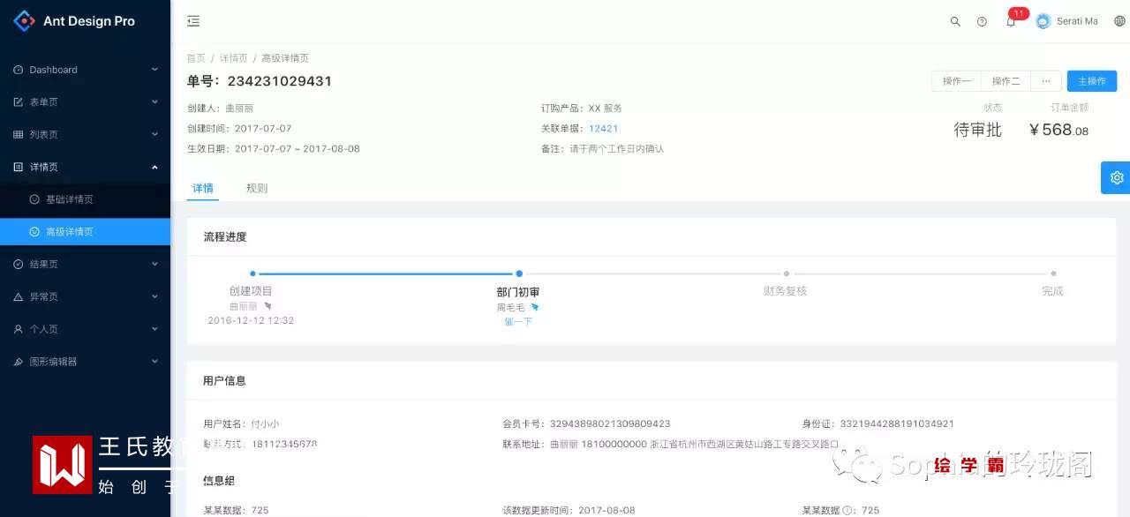Collapse the 详情页 submenu chevron
The width and height of the screenshot is (1130, 517).
[154, 167]
